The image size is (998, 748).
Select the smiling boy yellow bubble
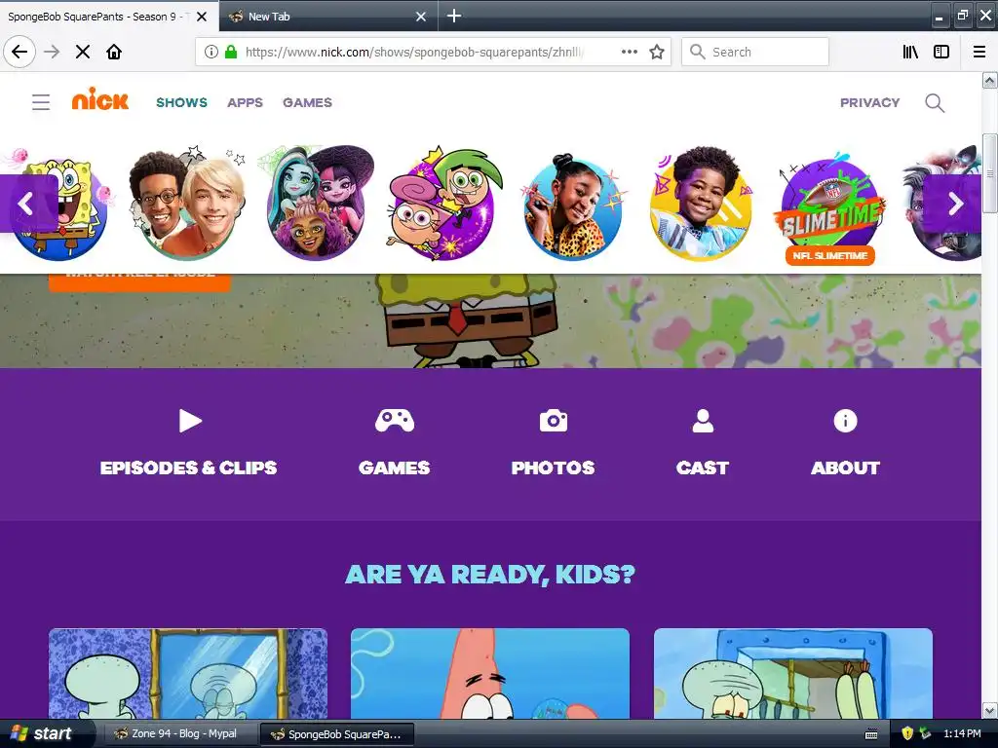pos(700,204)
